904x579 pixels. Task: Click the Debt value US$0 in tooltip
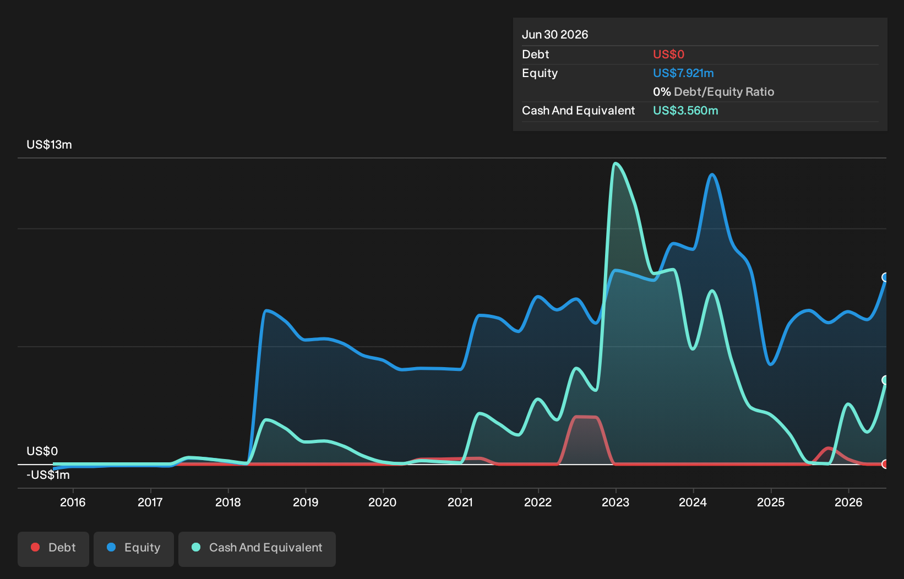[668, 54]
